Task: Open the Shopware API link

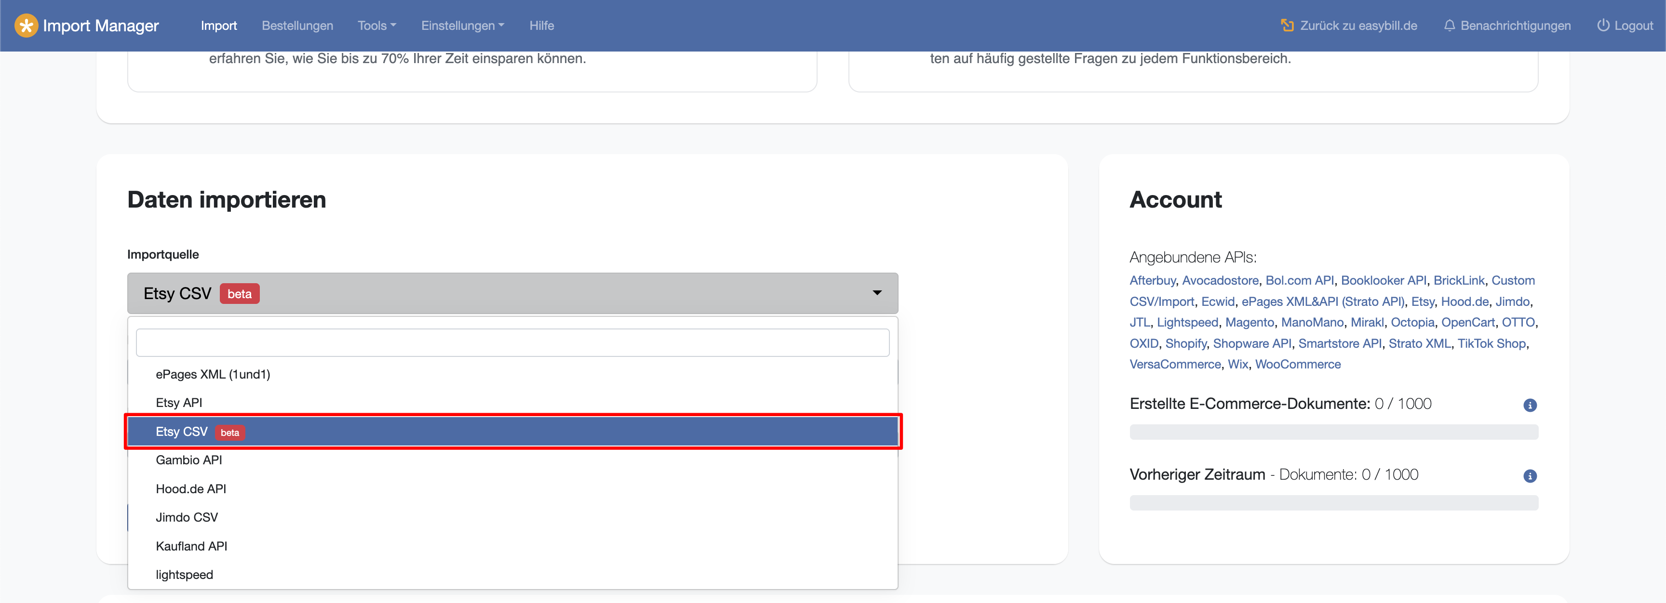Action: coord(1252,344)
